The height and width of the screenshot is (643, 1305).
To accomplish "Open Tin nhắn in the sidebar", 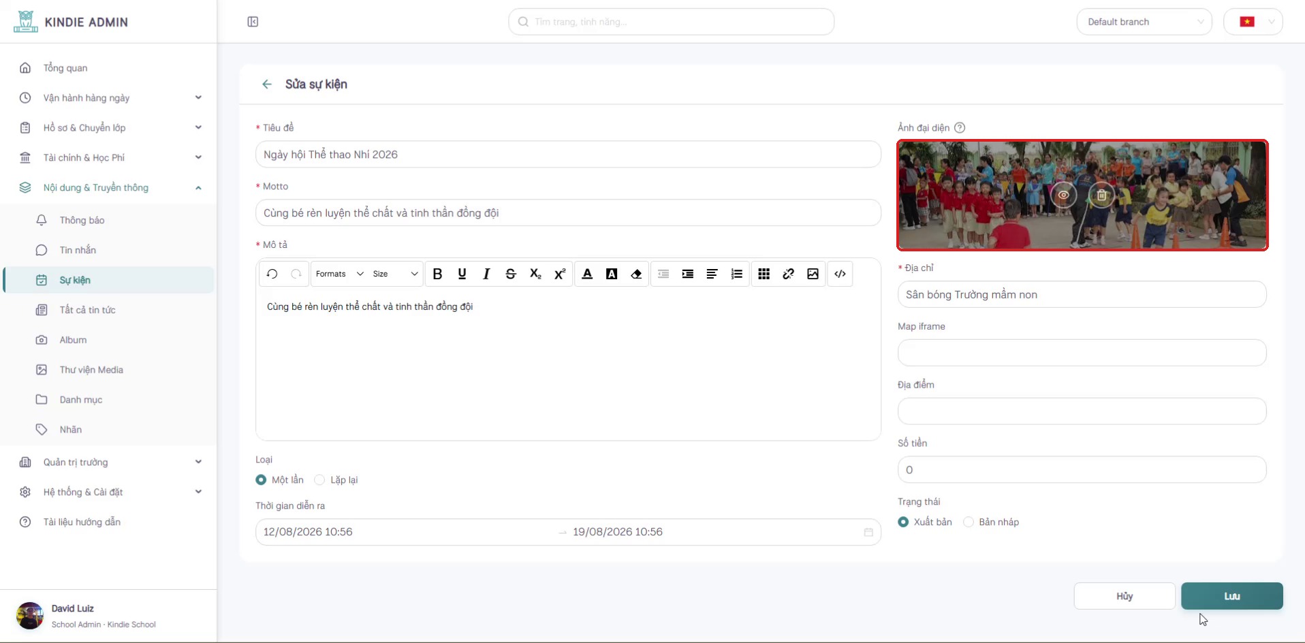I will 109,250.
